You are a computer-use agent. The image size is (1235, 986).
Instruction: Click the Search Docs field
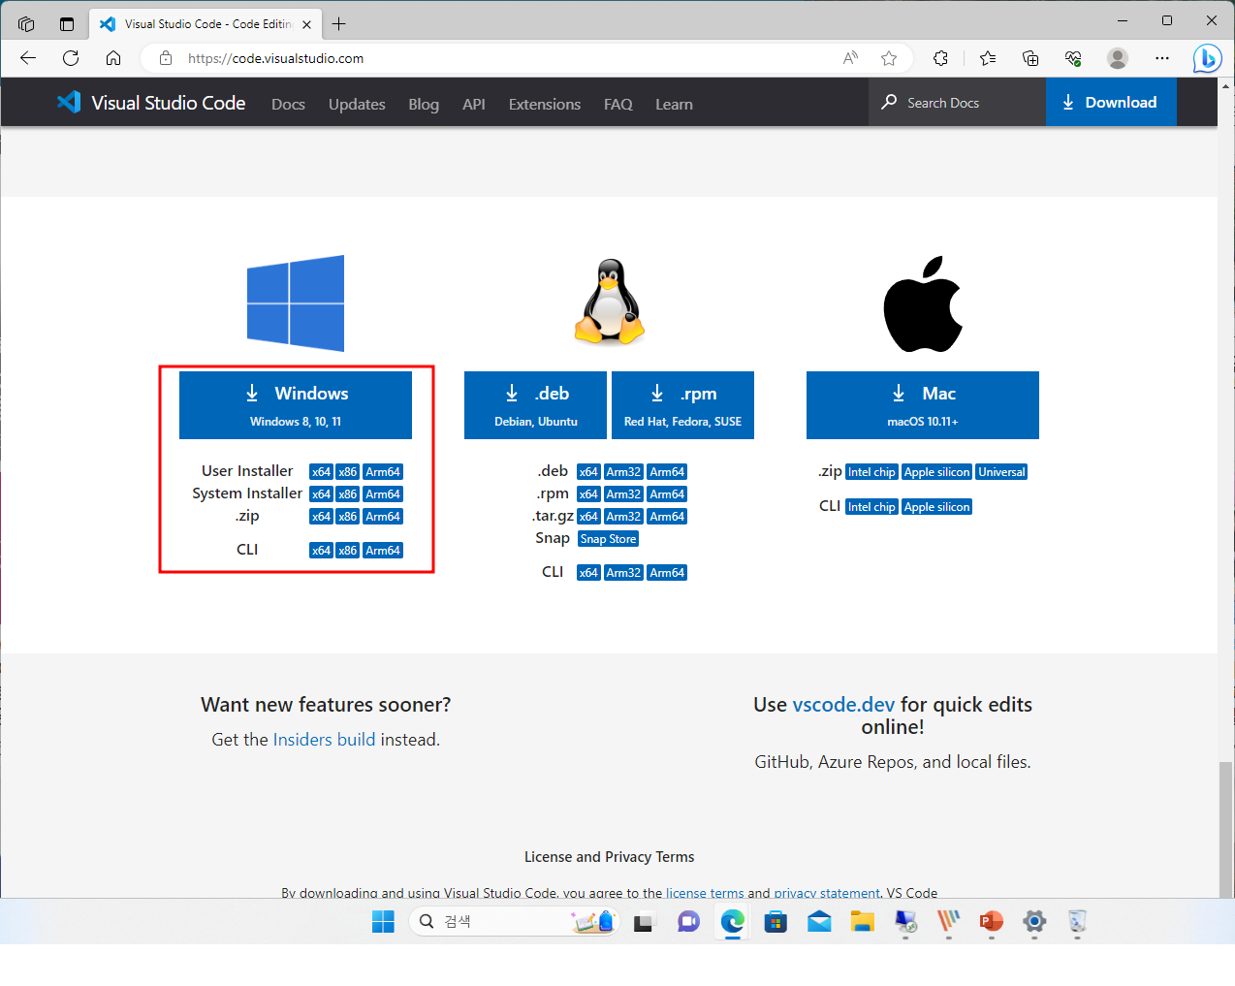(x=957, y=102)
